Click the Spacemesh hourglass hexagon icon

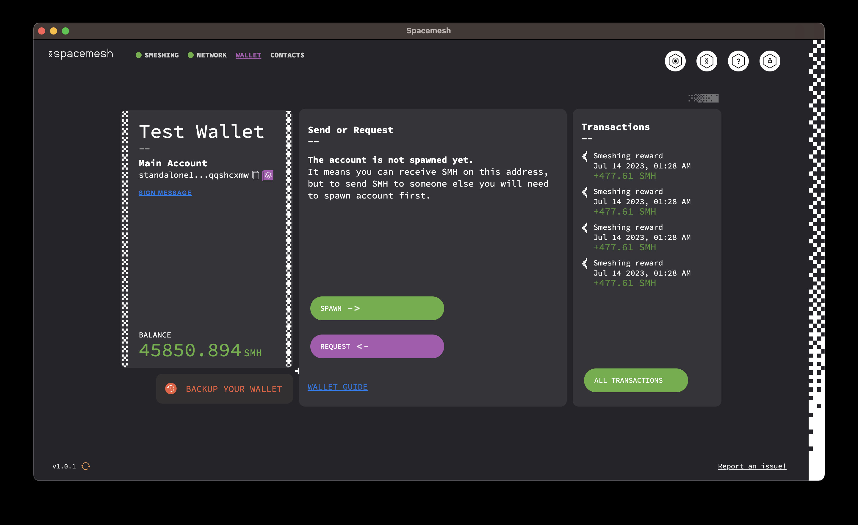[x=707, y=61]
